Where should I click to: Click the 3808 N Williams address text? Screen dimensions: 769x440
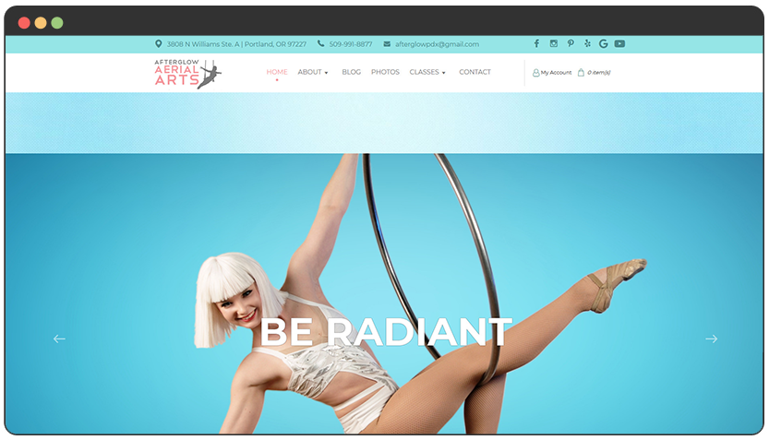pyautogui.click(x=236, y=44)
